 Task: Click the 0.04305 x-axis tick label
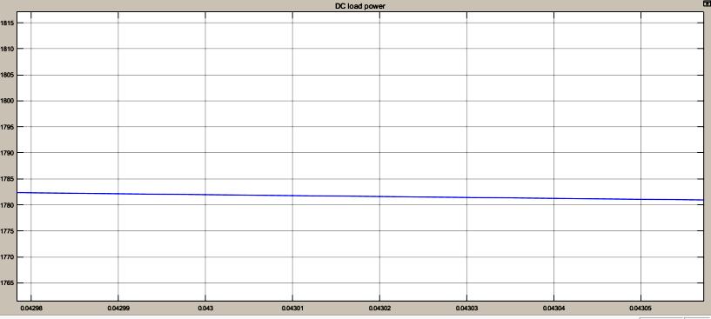click(x=641, y=308)
